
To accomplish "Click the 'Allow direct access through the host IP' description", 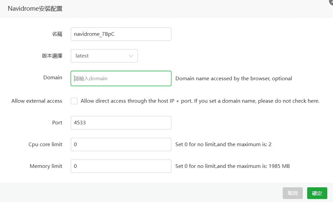I will [200, 101].
